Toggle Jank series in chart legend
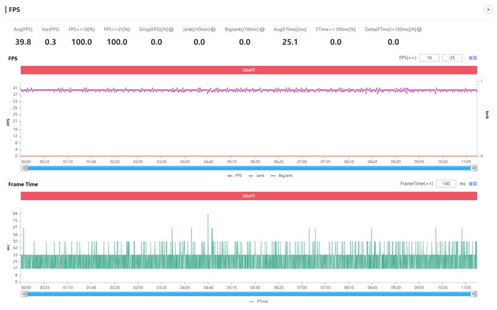 [256, 175]
